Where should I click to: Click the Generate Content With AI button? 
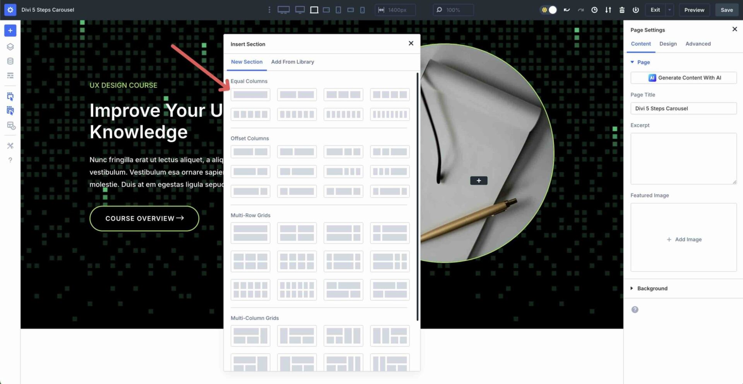(x=683, y=77)
